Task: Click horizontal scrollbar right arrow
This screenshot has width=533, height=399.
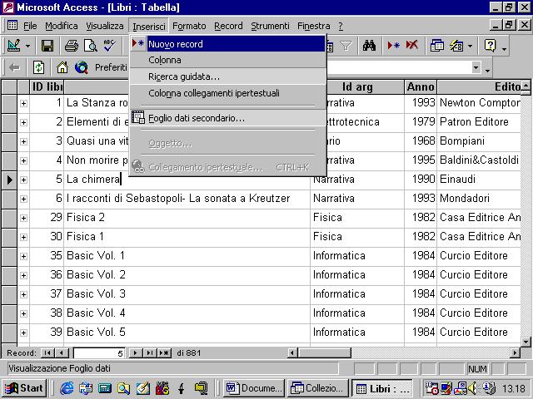Action: coord(515,352)
